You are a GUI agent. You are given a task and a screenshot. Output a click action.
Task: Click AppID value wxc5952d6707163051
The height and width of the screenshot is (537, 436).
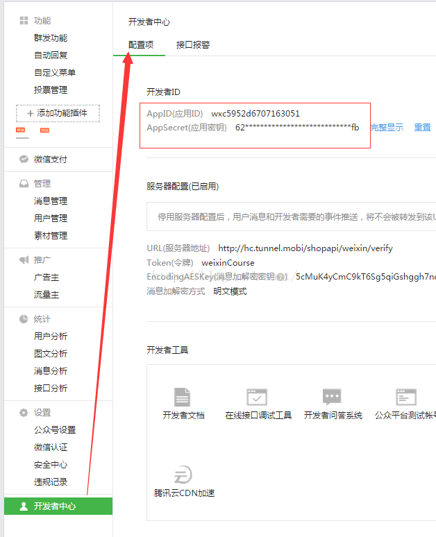click(x=255, y=114)
